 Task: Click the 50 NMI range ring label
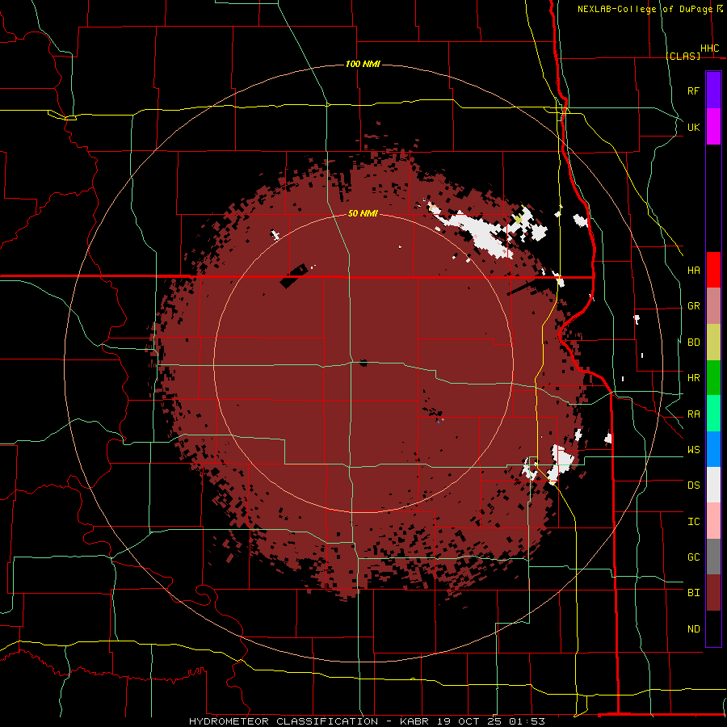click(x=363, y=213)
